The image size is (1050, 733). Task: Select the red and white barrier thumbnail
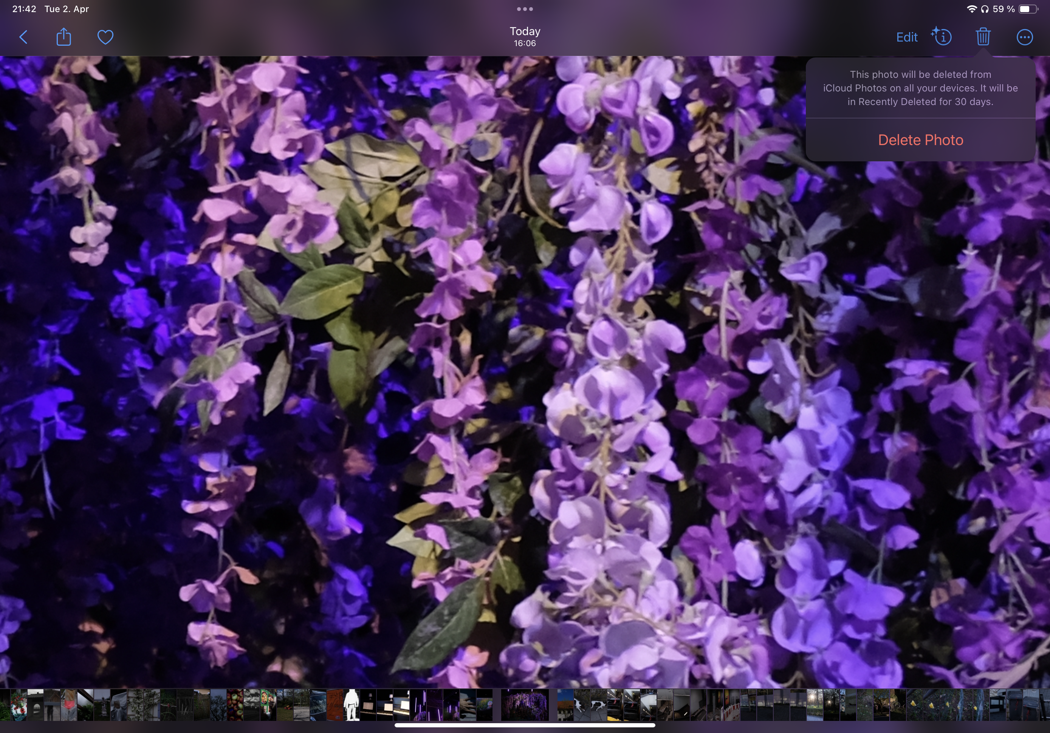pos(732,705)
